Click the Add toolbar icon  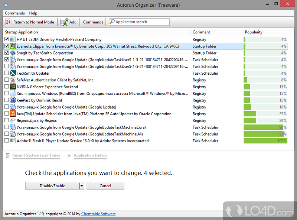pyautogui.click(x=64, y=22)
